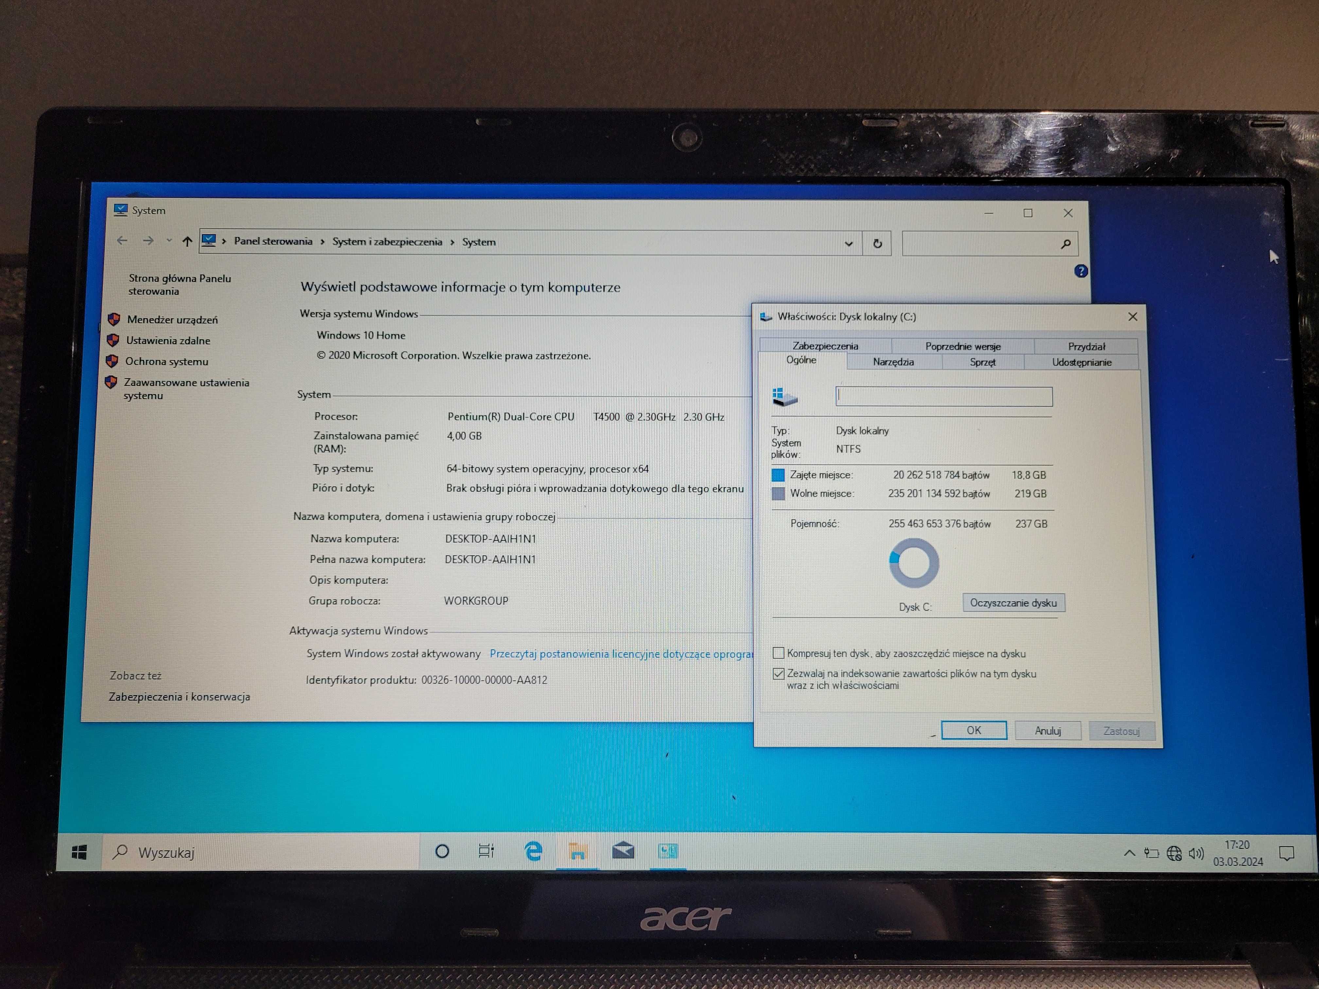The height and width of the screenshot is (989, 1319).
Task: Click the volume speaker tray icon
Action: pyautogui.click(x=1196, y=854)
